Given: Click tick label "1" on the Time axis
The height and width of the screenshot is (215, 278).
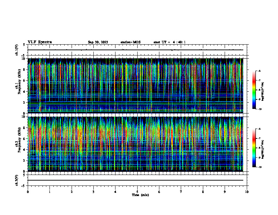Looking at the screenshot, I should tap(50, 192).
